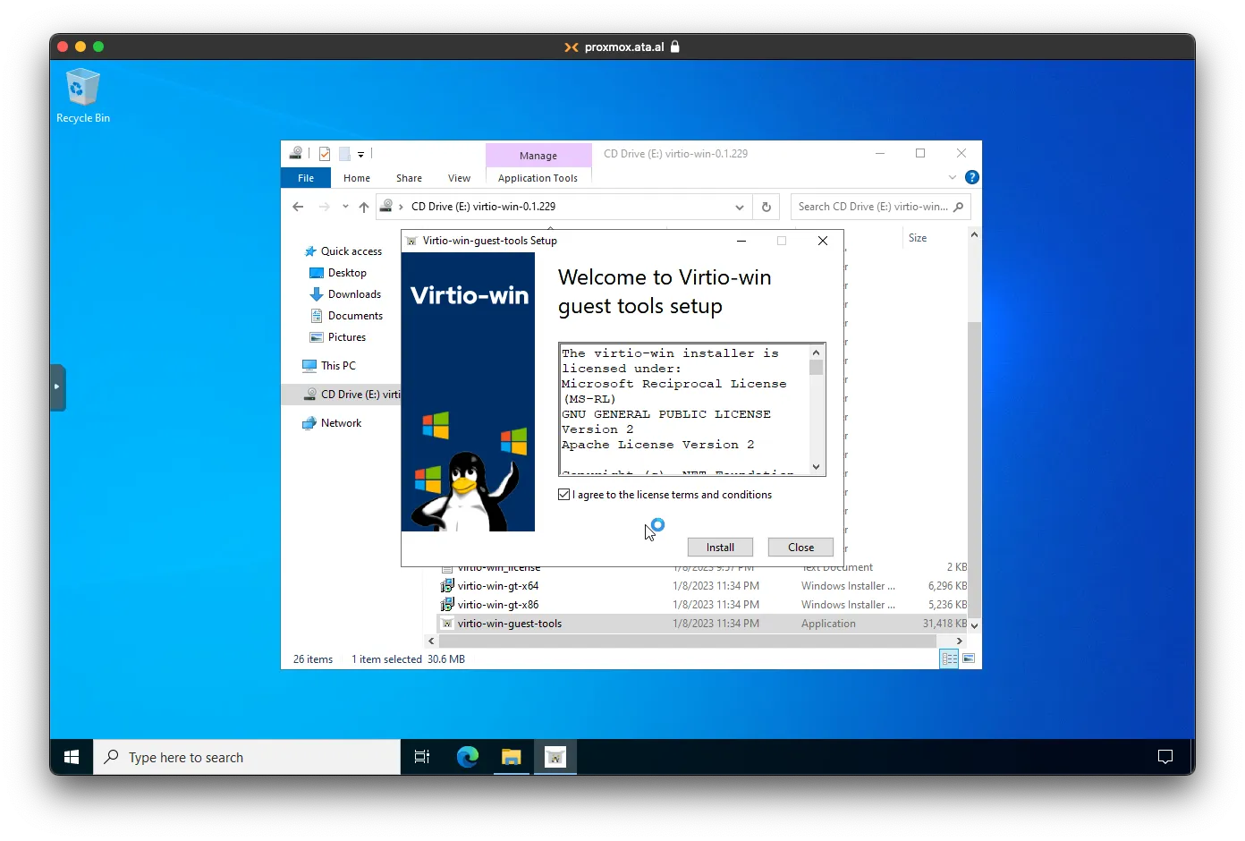Select virtio-win-gt-x86 file
Screen dimensions: 1245x841
point(497,605)
